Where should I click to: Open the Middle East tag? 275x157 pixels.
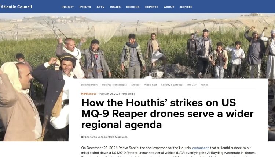tap(150, 85)
